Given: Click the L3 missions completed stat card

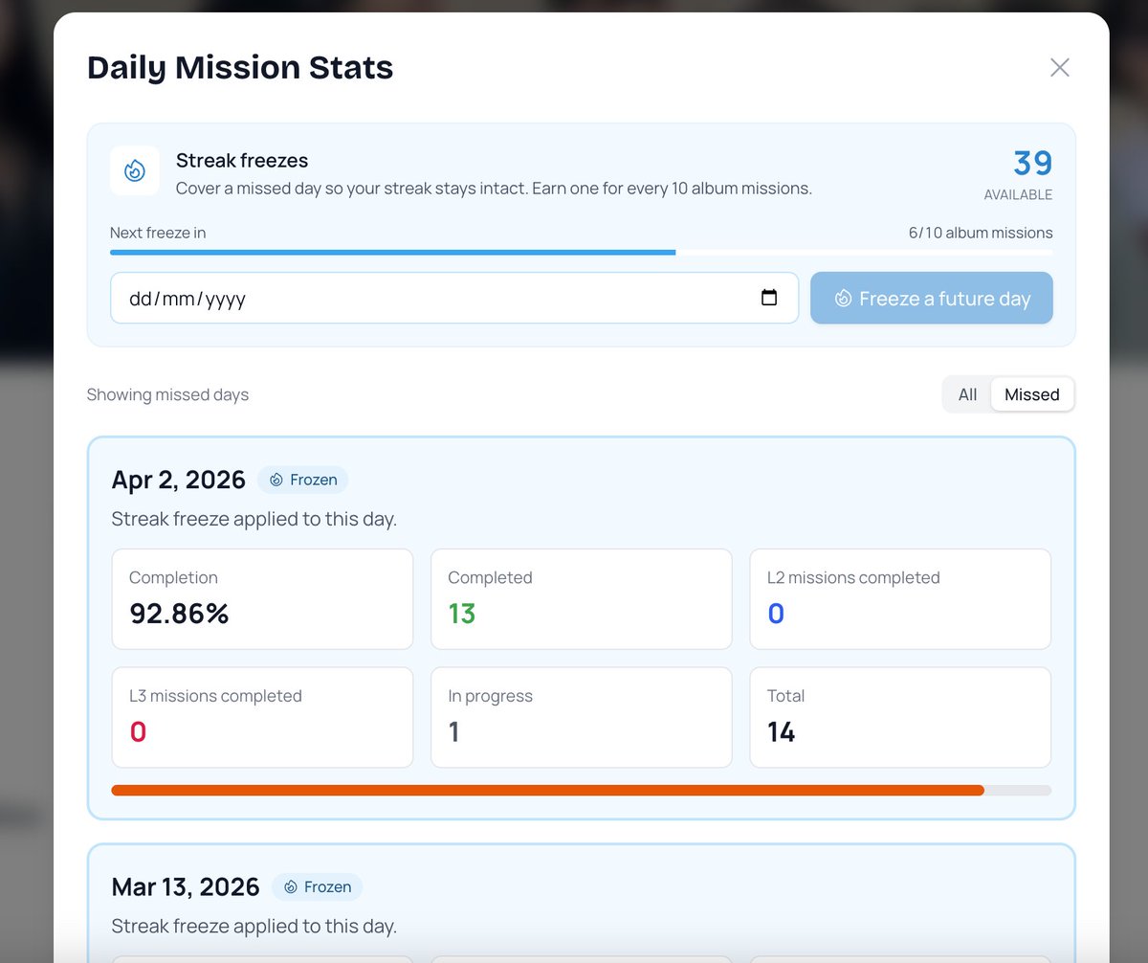Looking at the screenshot, I should pos(262,718).
